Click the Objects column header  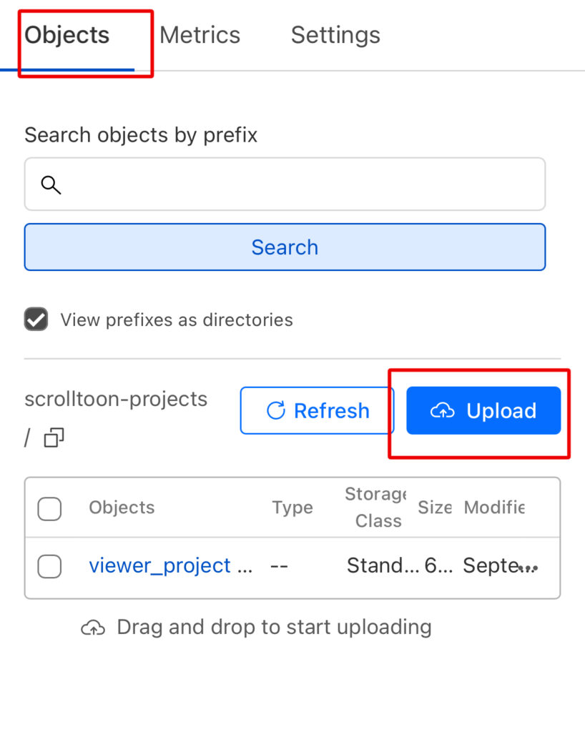pos(122,508)
